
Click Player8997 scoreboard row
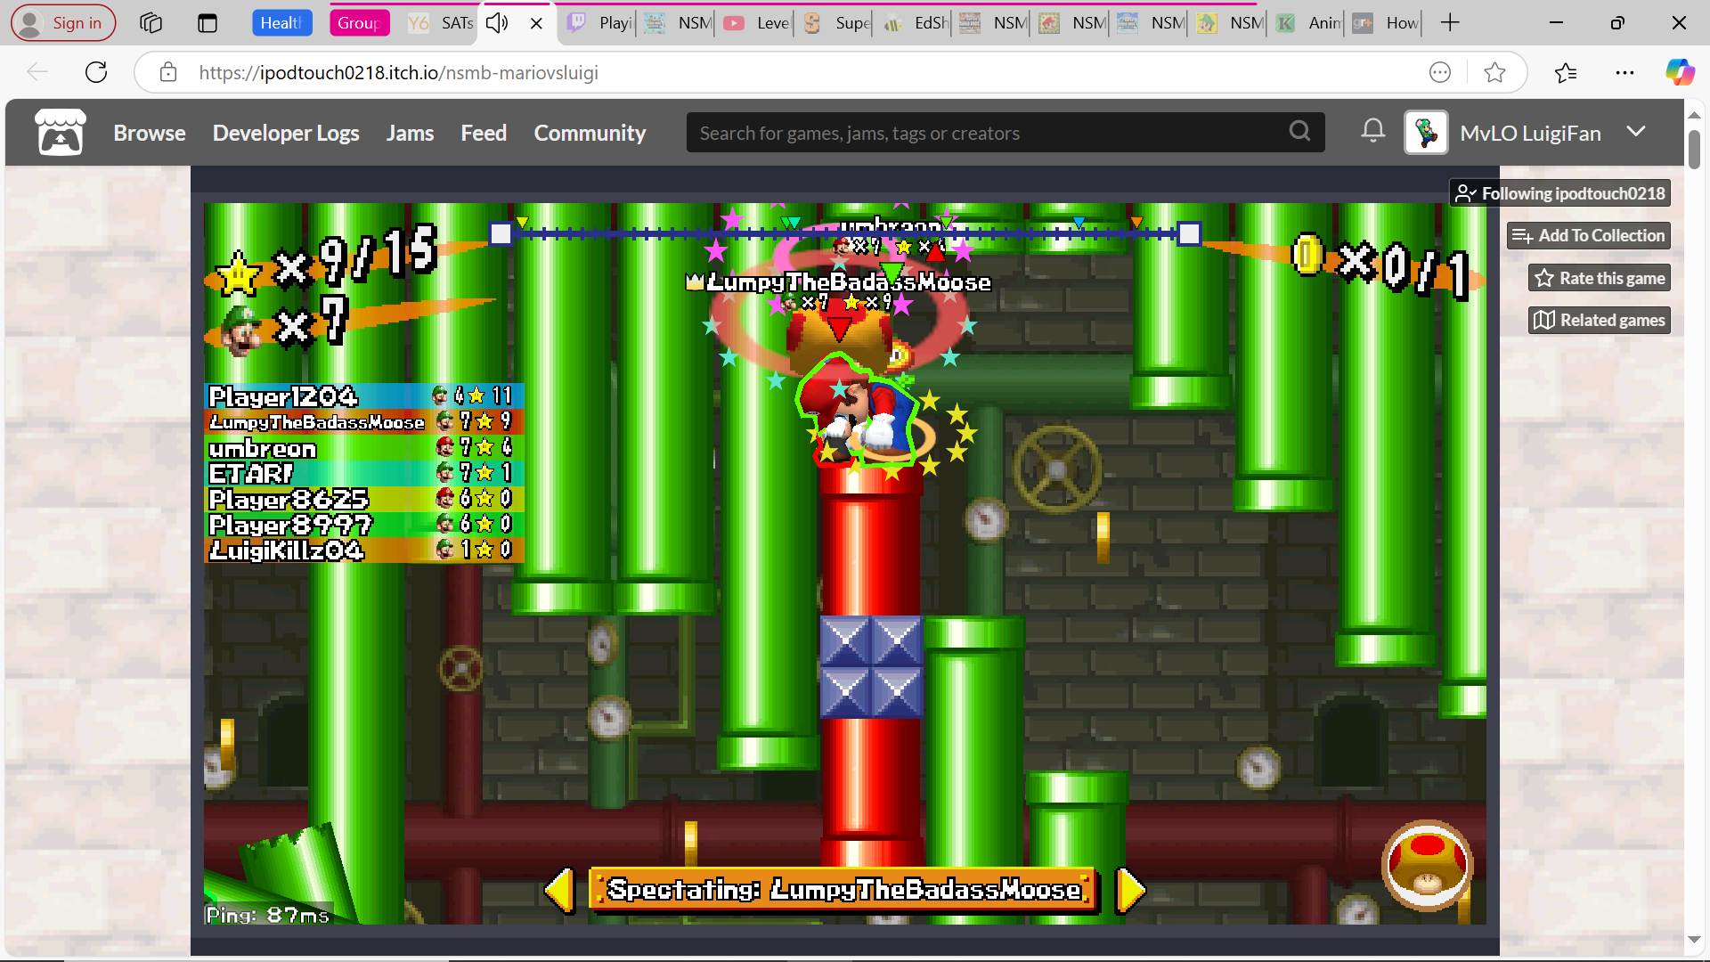pos(364,524)
